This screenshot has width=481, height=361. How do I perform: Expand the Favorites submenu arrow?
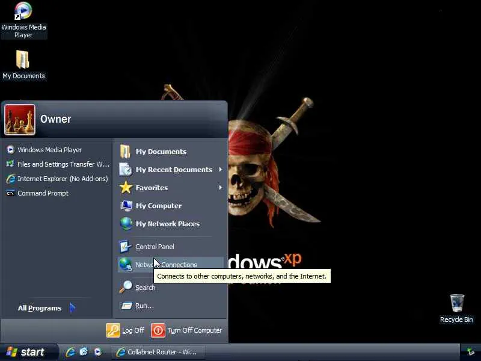pyautogui.click(x=221, y=188)
